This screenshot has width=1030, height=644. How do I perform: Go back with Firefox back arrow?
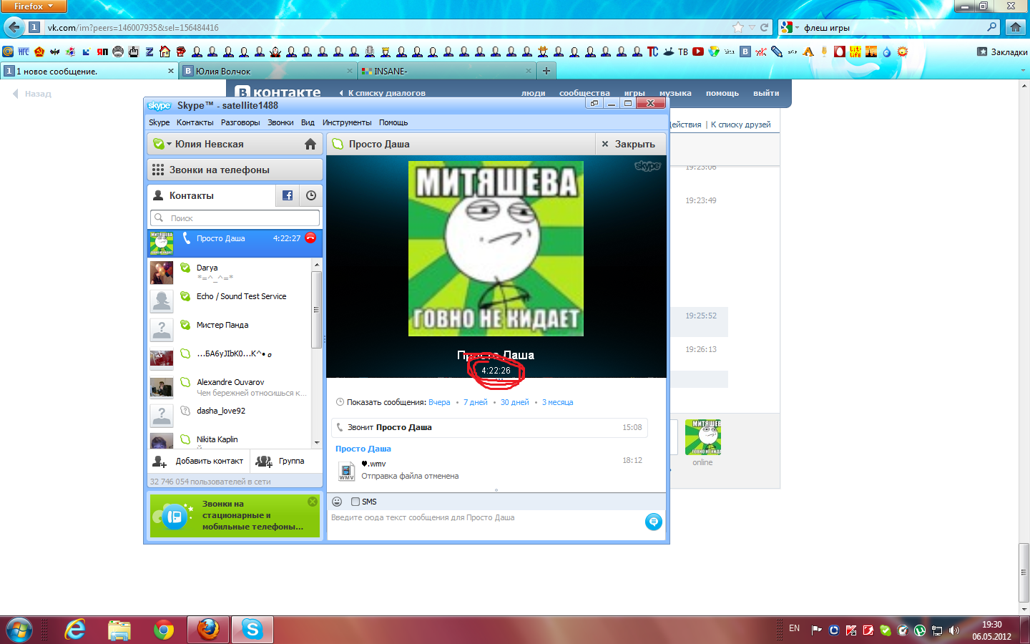coord(14,27)
